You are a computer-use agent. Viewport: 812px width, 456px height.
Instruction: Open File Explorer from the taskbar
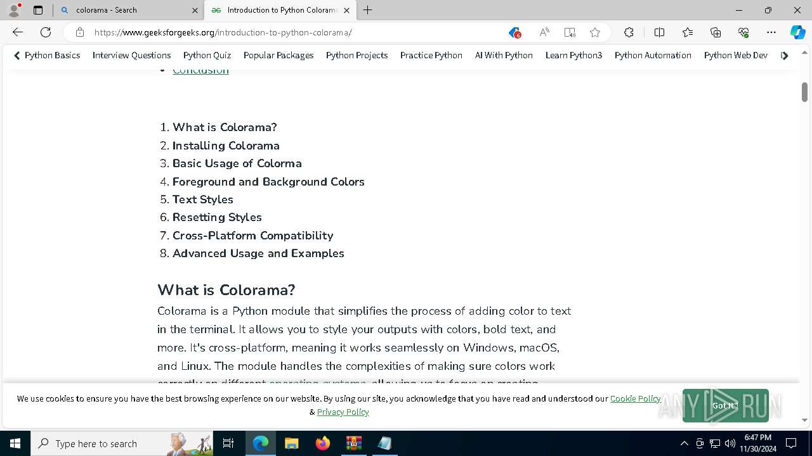point(291,443)
